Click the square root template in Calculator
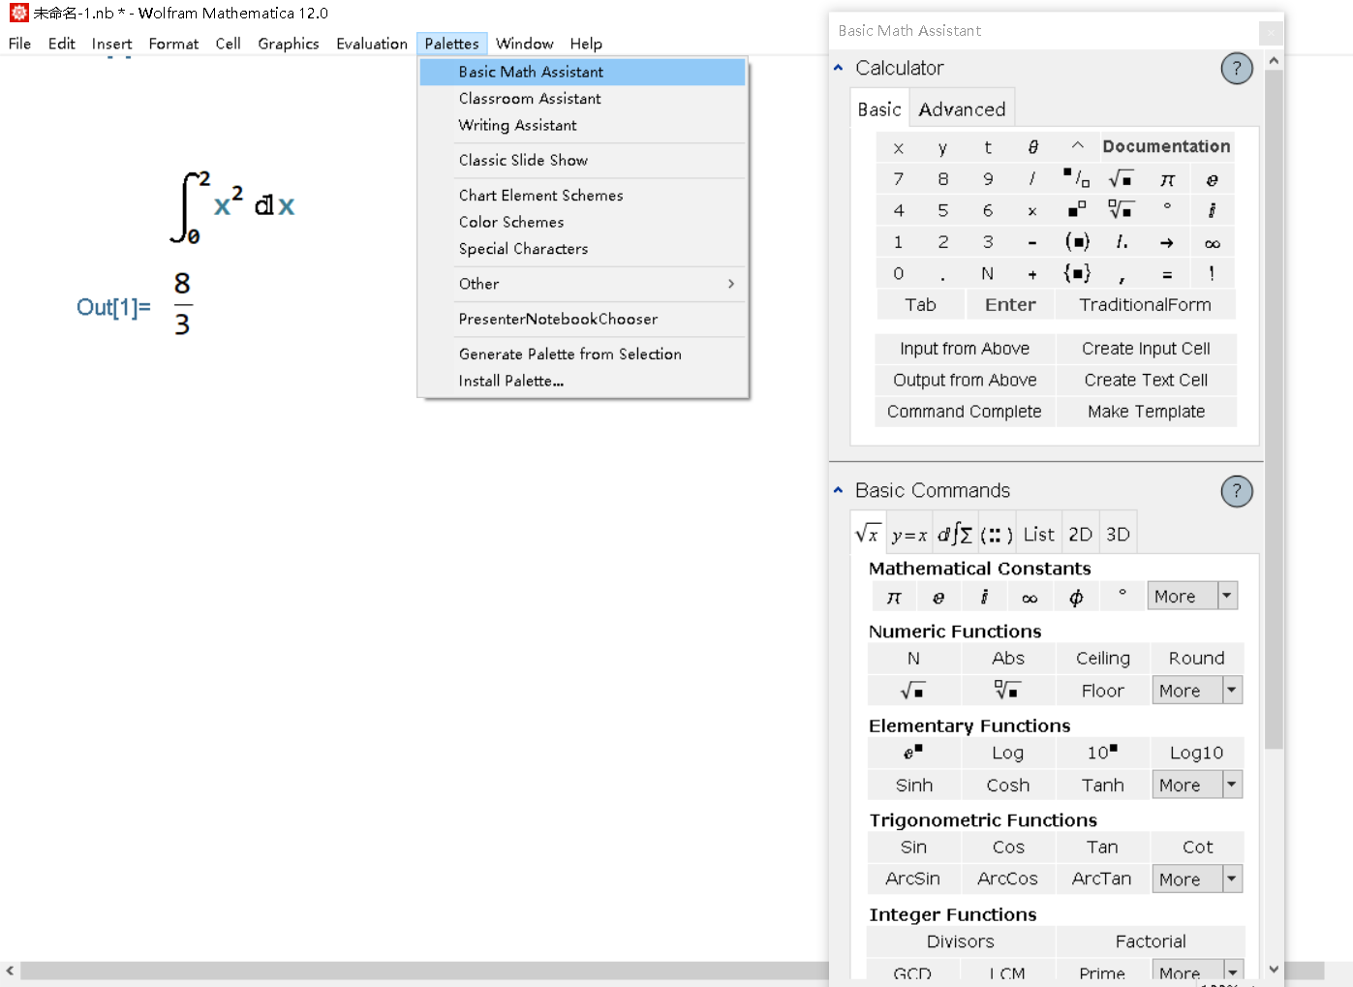Screen dimensions: 1353x987 (x=1121, y=179)
